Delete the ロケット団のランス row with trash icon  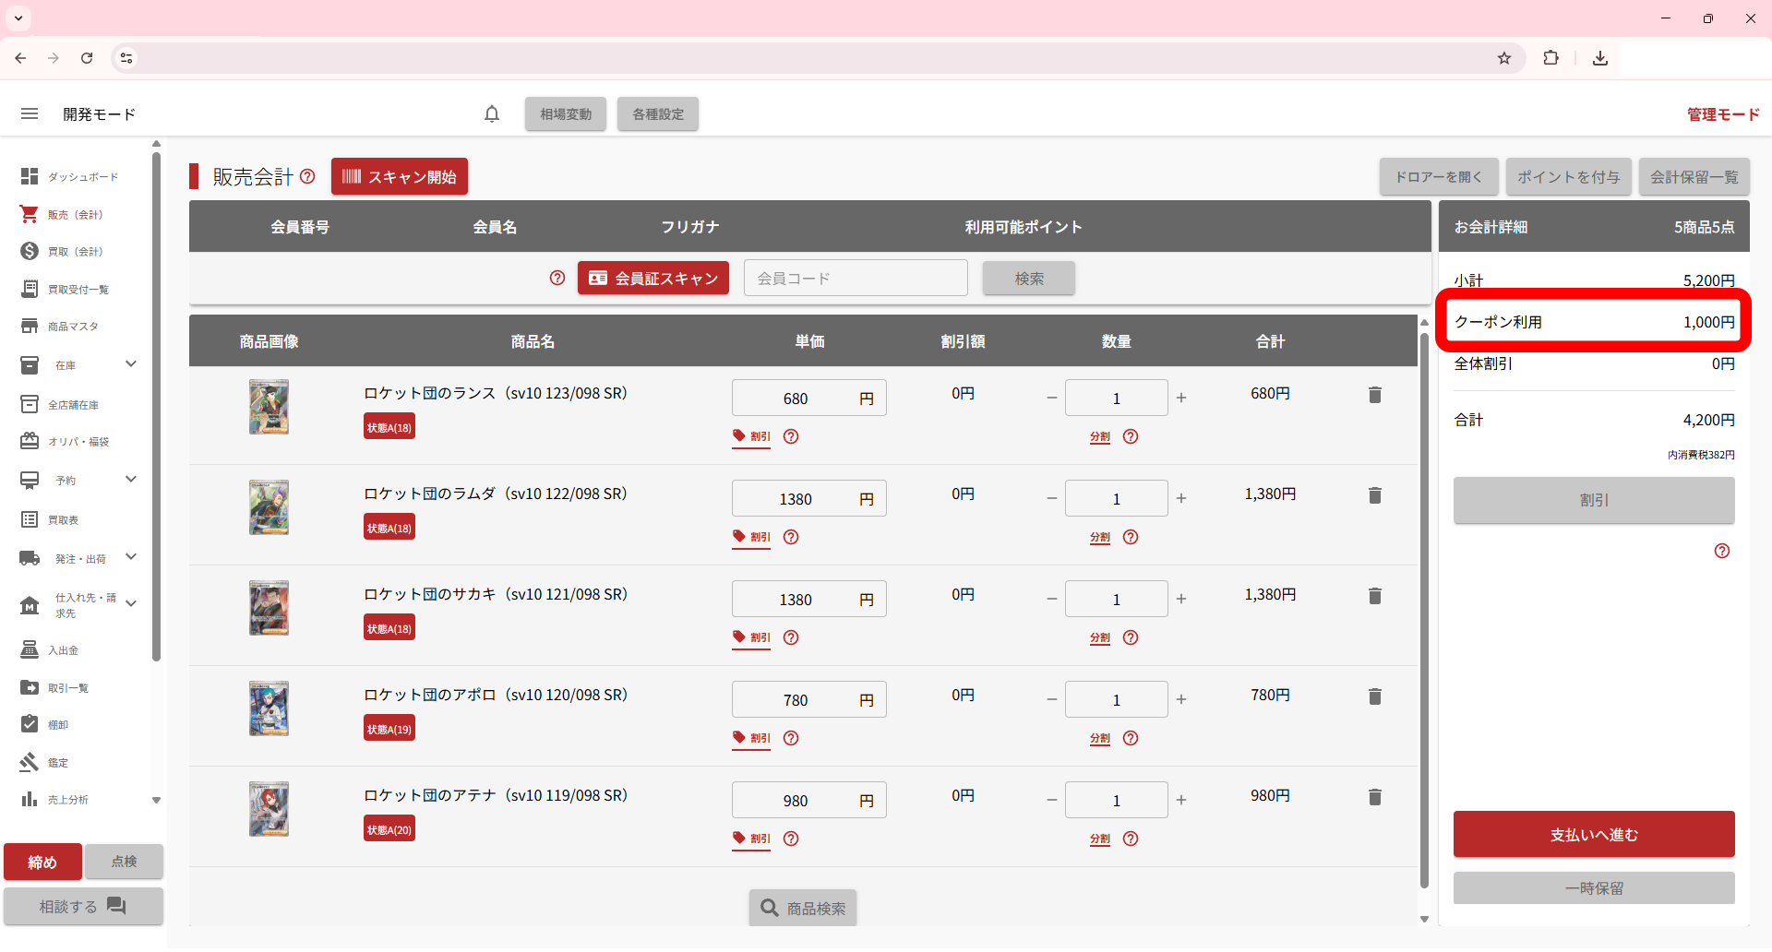point(1374,395)
